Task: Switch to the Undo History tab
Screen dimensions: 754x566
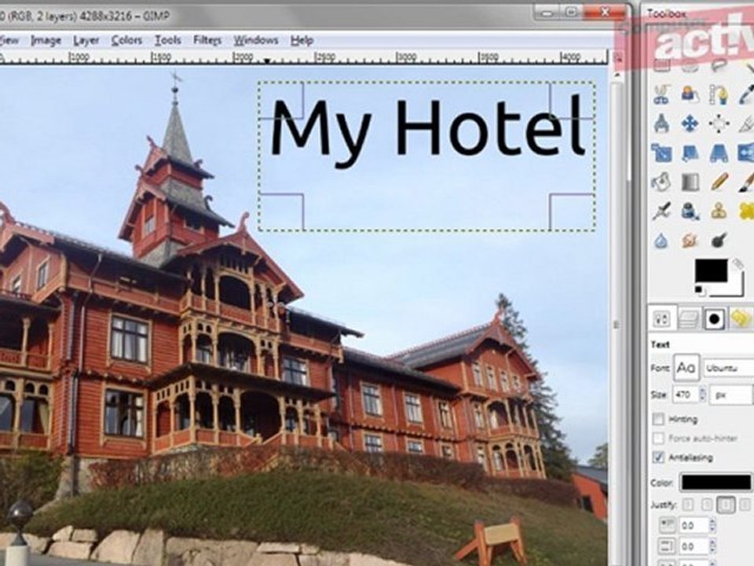Action: (741, 318)
